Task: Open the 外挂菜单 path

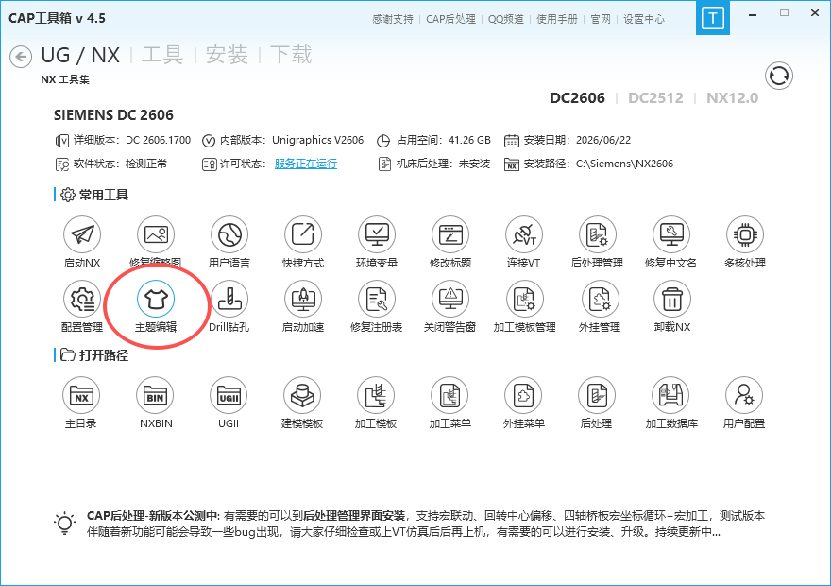Action: click(x=523, y=396)
